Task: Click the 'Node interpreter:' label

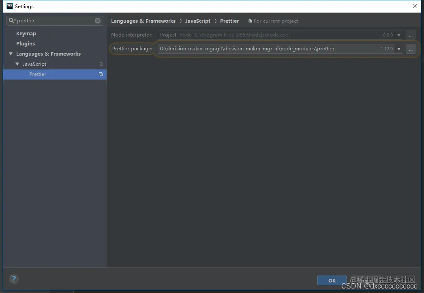Action: click(x=132, y=35)
